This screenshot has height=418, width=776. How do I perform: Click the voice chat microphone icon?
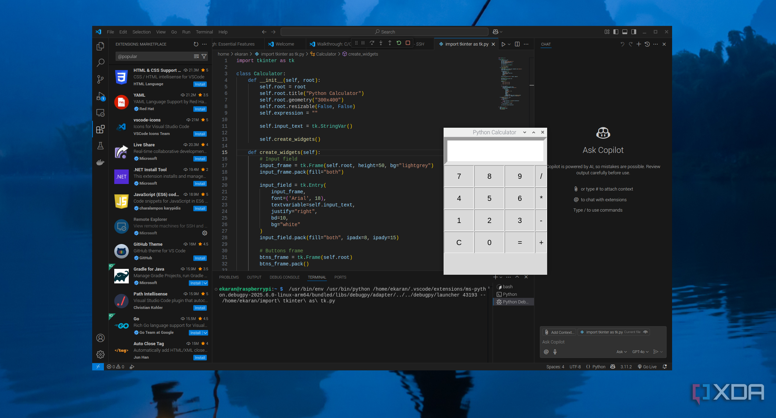[x=555, y=352]
